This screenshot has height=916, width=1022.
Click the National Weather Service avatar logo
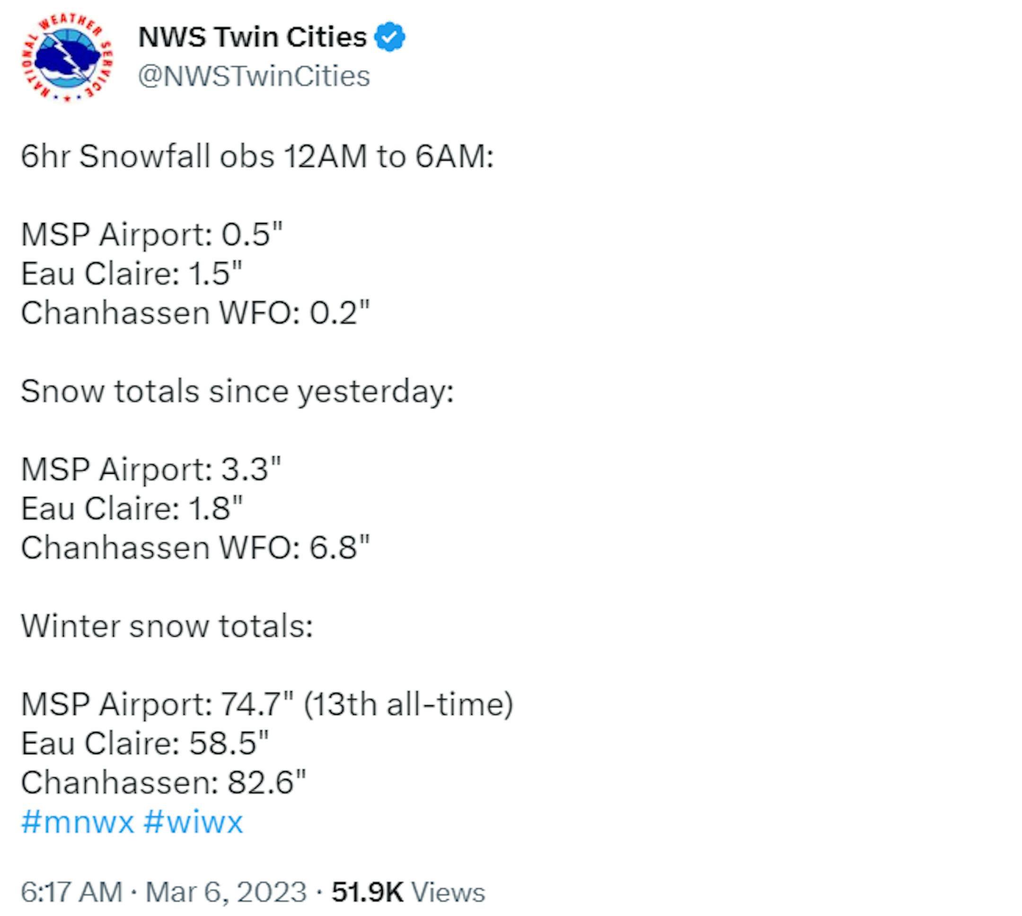coord(67,57)
